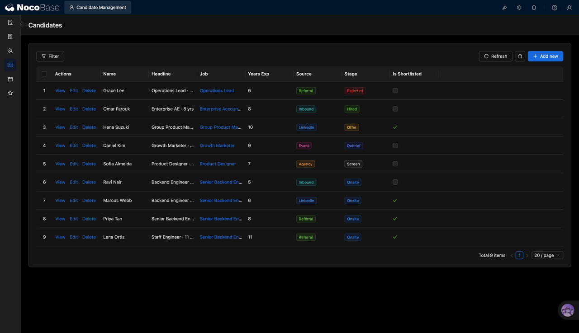The height and width of the screenshot is (333, 579).
Task: Expand the sidebar with the chevron handle
Action: pos(21,25)
